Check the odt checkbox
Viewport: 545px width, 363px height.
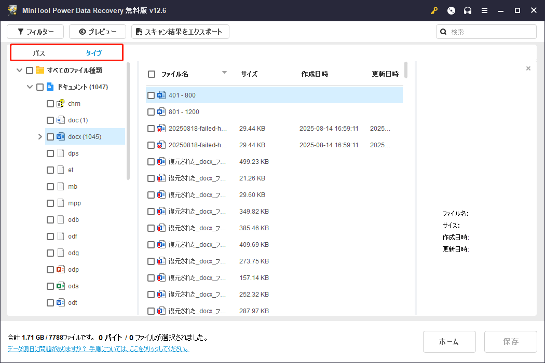pos(50,303)
